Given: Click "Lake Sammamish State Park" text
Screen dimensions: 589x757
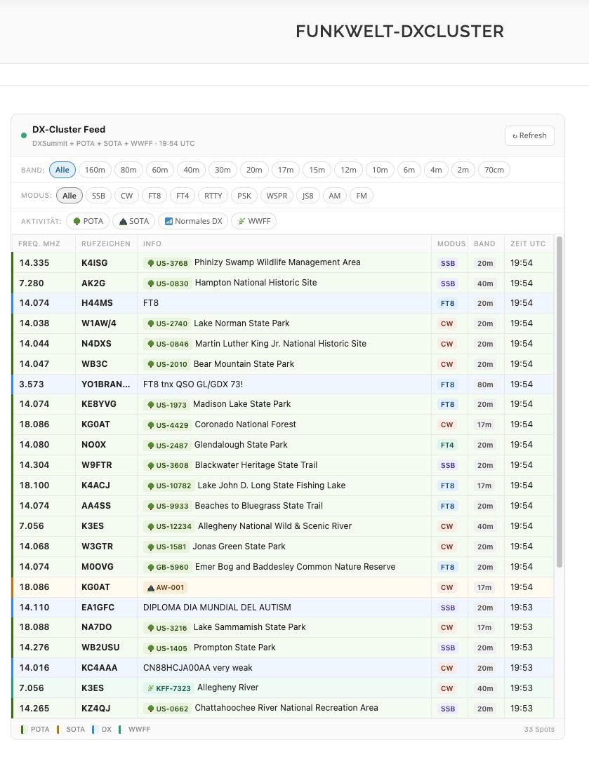Looking at the screenshot, I should [250, 627].
